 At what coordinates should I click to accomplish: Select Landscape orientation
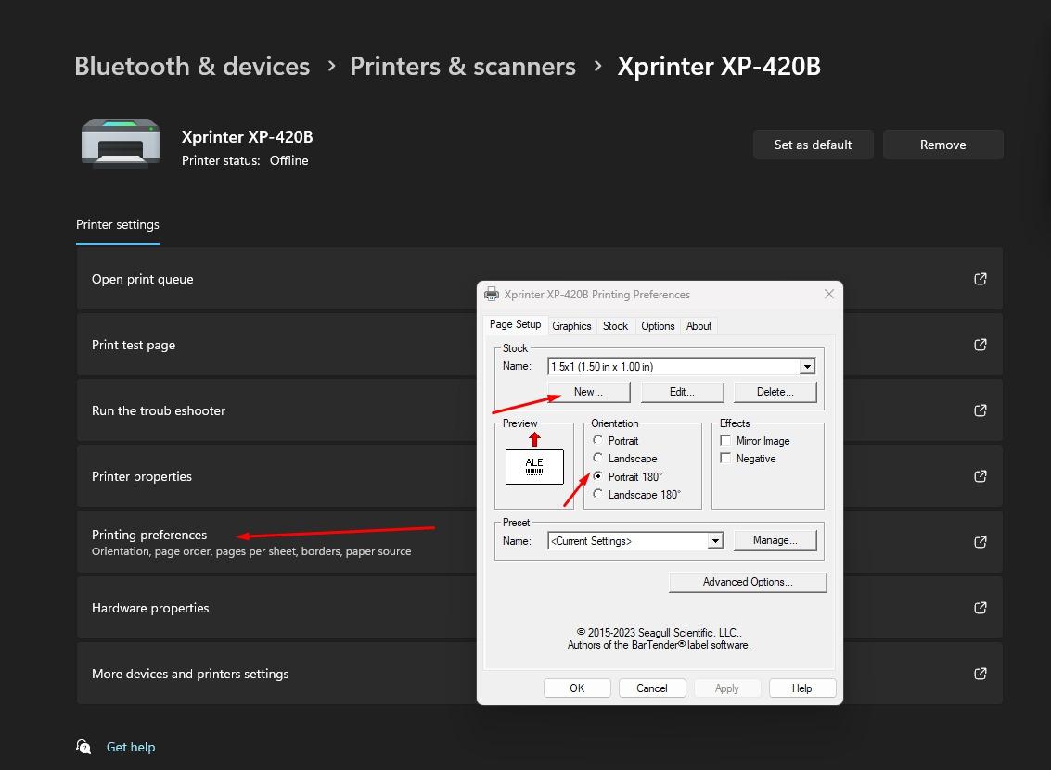click(x=598, y=458)
